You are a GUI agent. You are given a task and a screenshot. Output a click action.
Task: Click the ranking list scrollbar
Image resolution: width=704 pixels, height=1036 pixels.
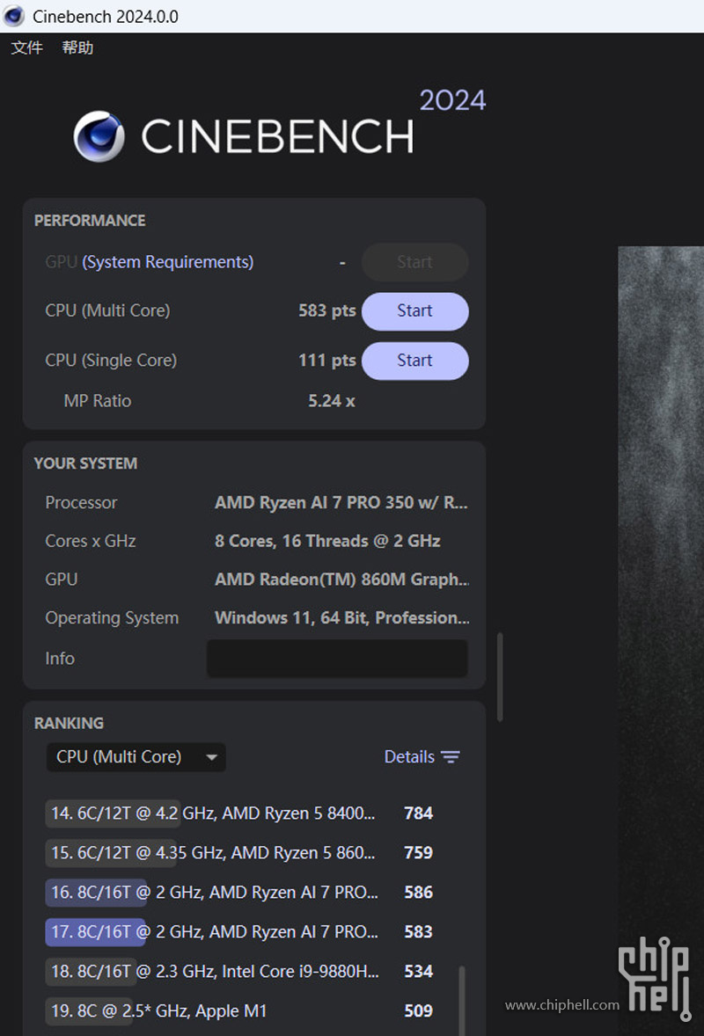click(x=461, y=1001)
